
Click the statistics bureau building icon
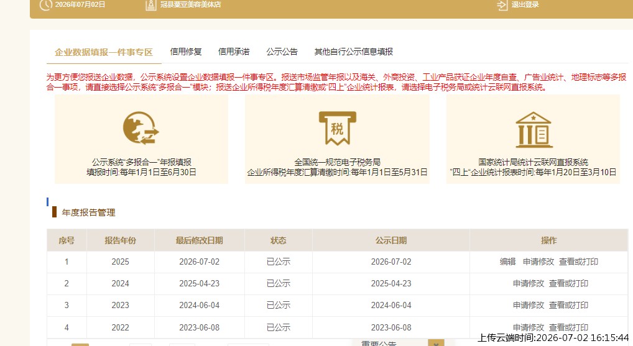tap(534, 129)
